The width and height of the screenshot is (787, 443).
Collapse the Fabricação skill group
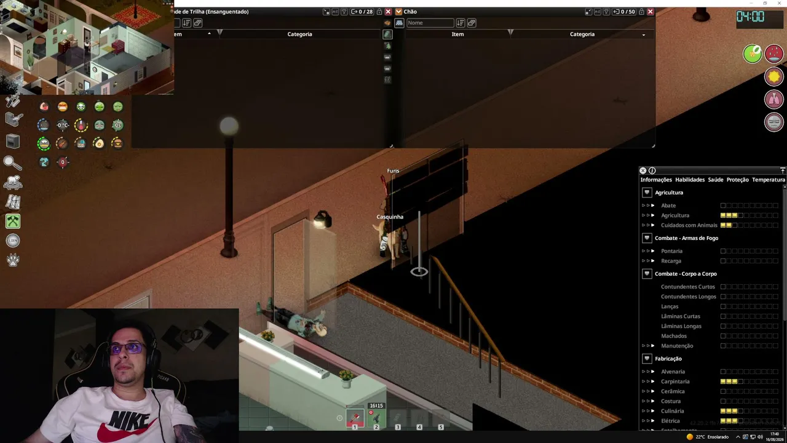click(x=647, y=359)
